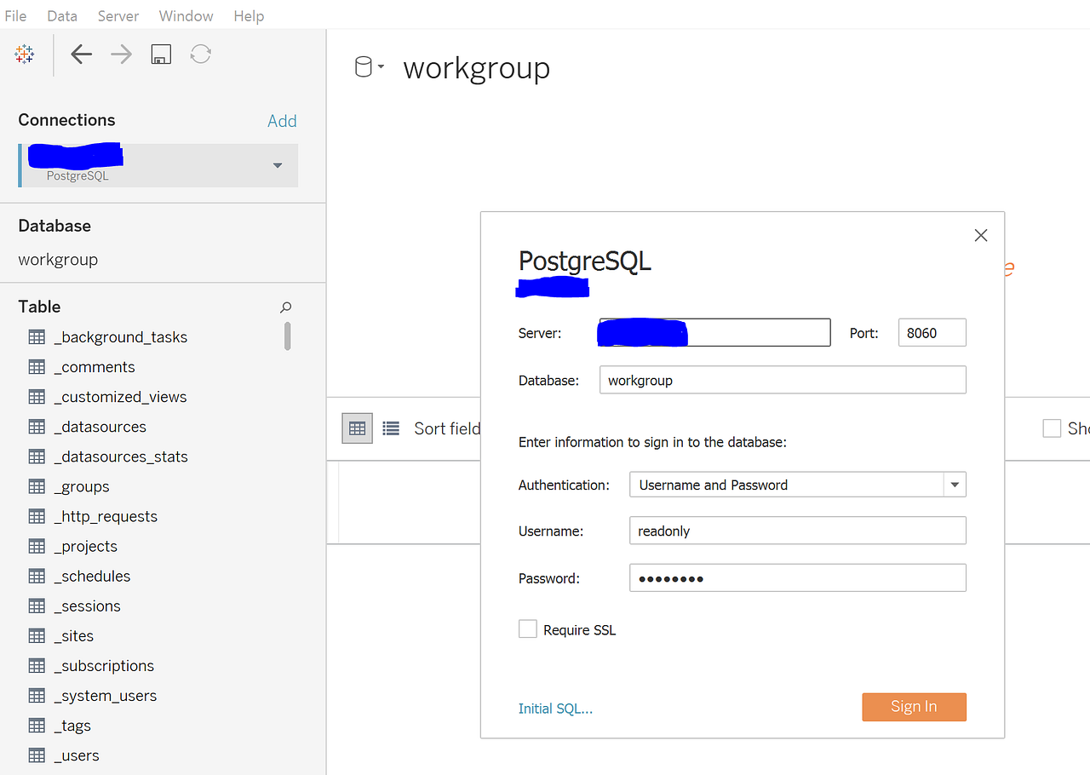Select the grid view icon
The width and height of the screenshot is (1090, 775).
[357, 428]
